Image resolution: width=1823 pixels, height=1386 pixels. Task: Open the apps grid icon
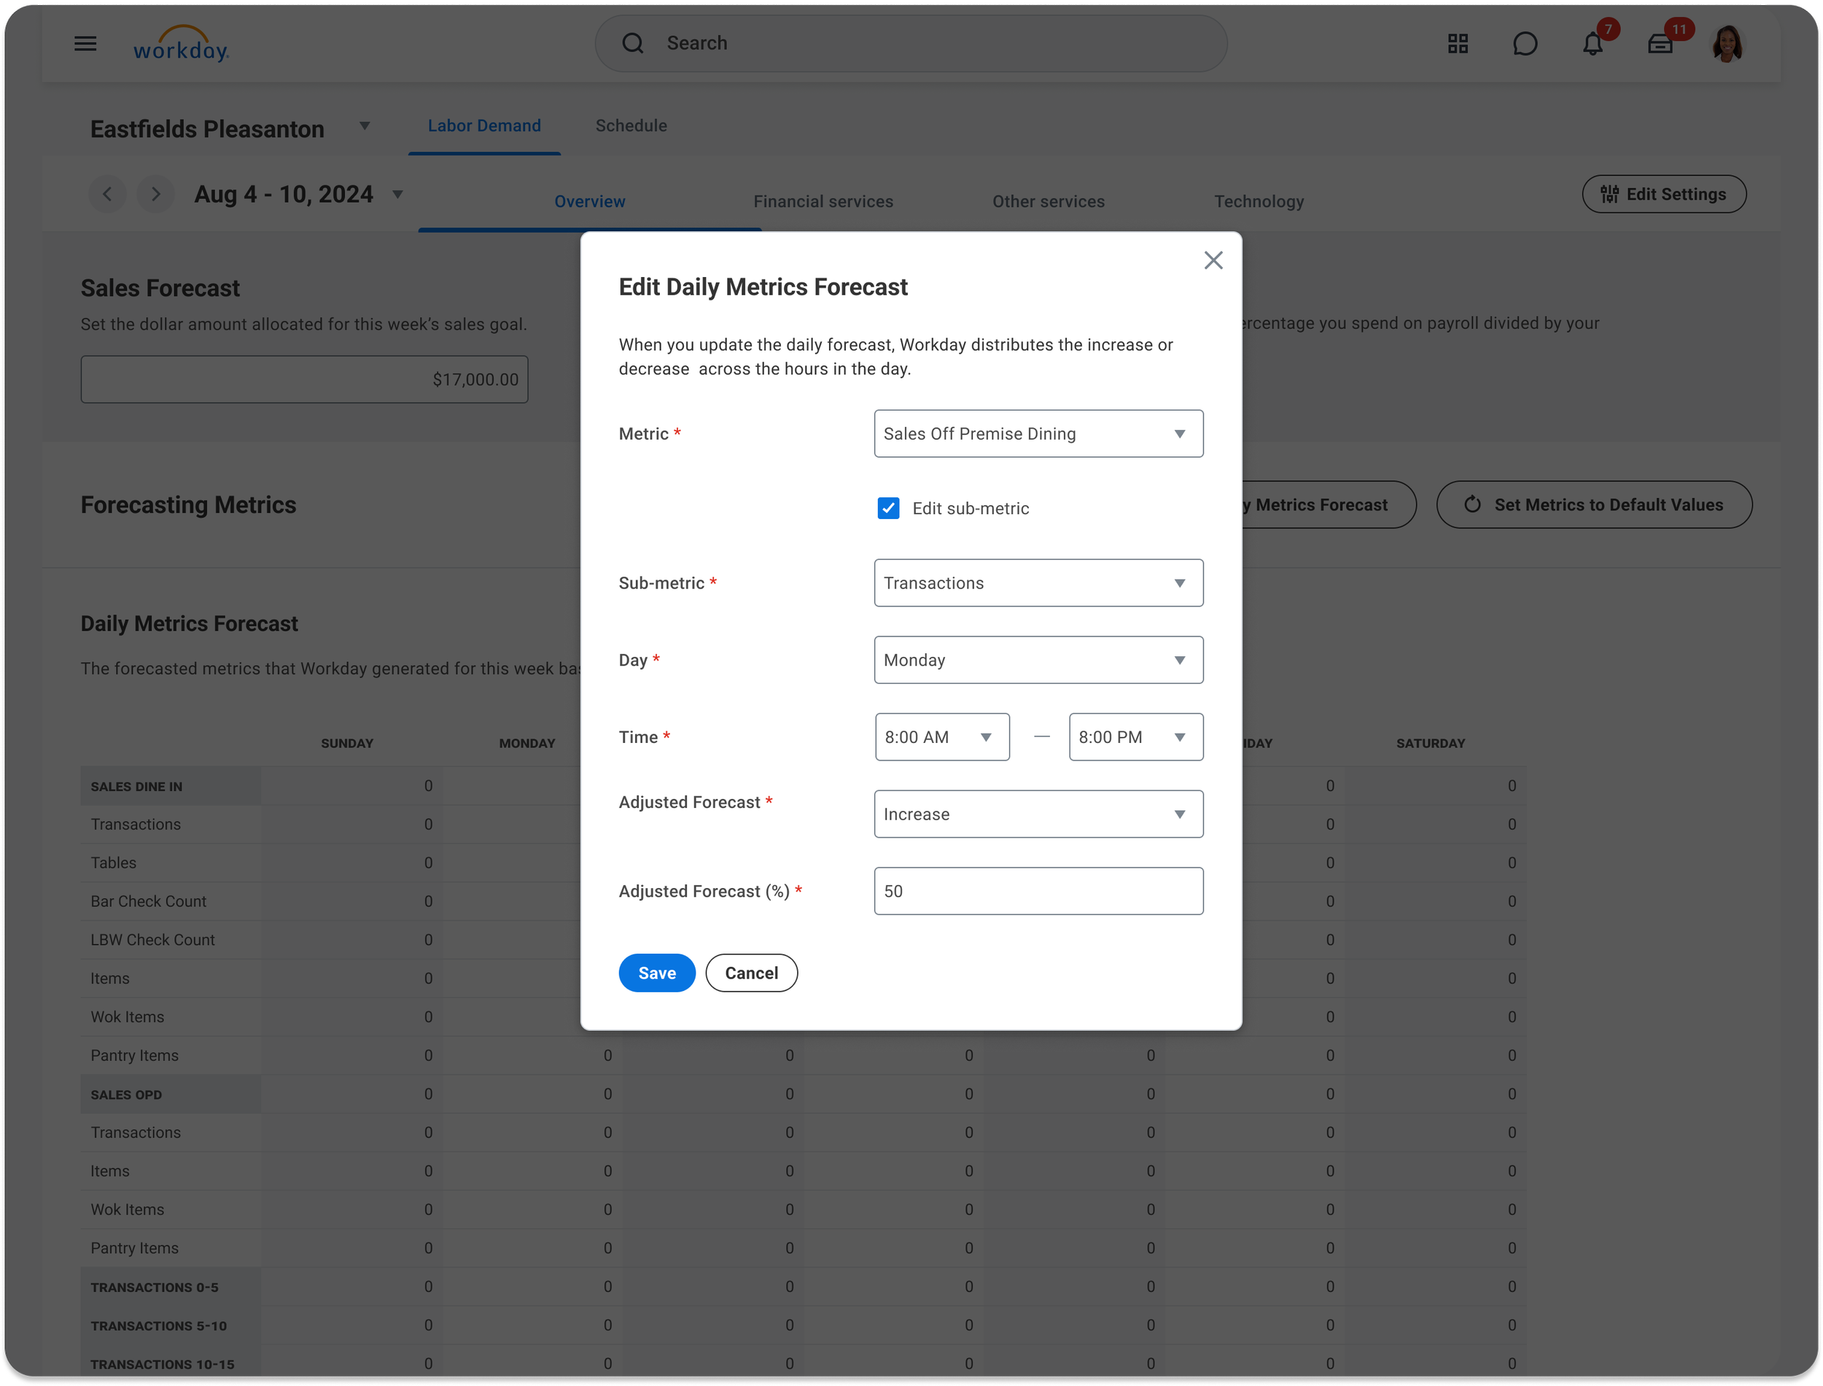click(x=1458, y=44)
